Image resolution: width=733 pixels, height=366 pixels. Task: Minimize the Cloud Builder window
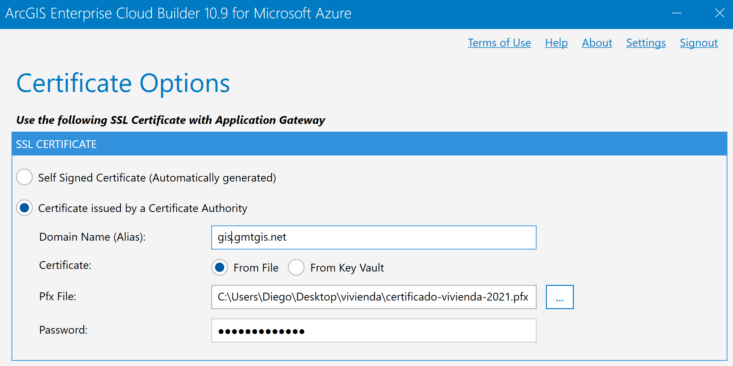pyautogui.click(x=677, y=13)
